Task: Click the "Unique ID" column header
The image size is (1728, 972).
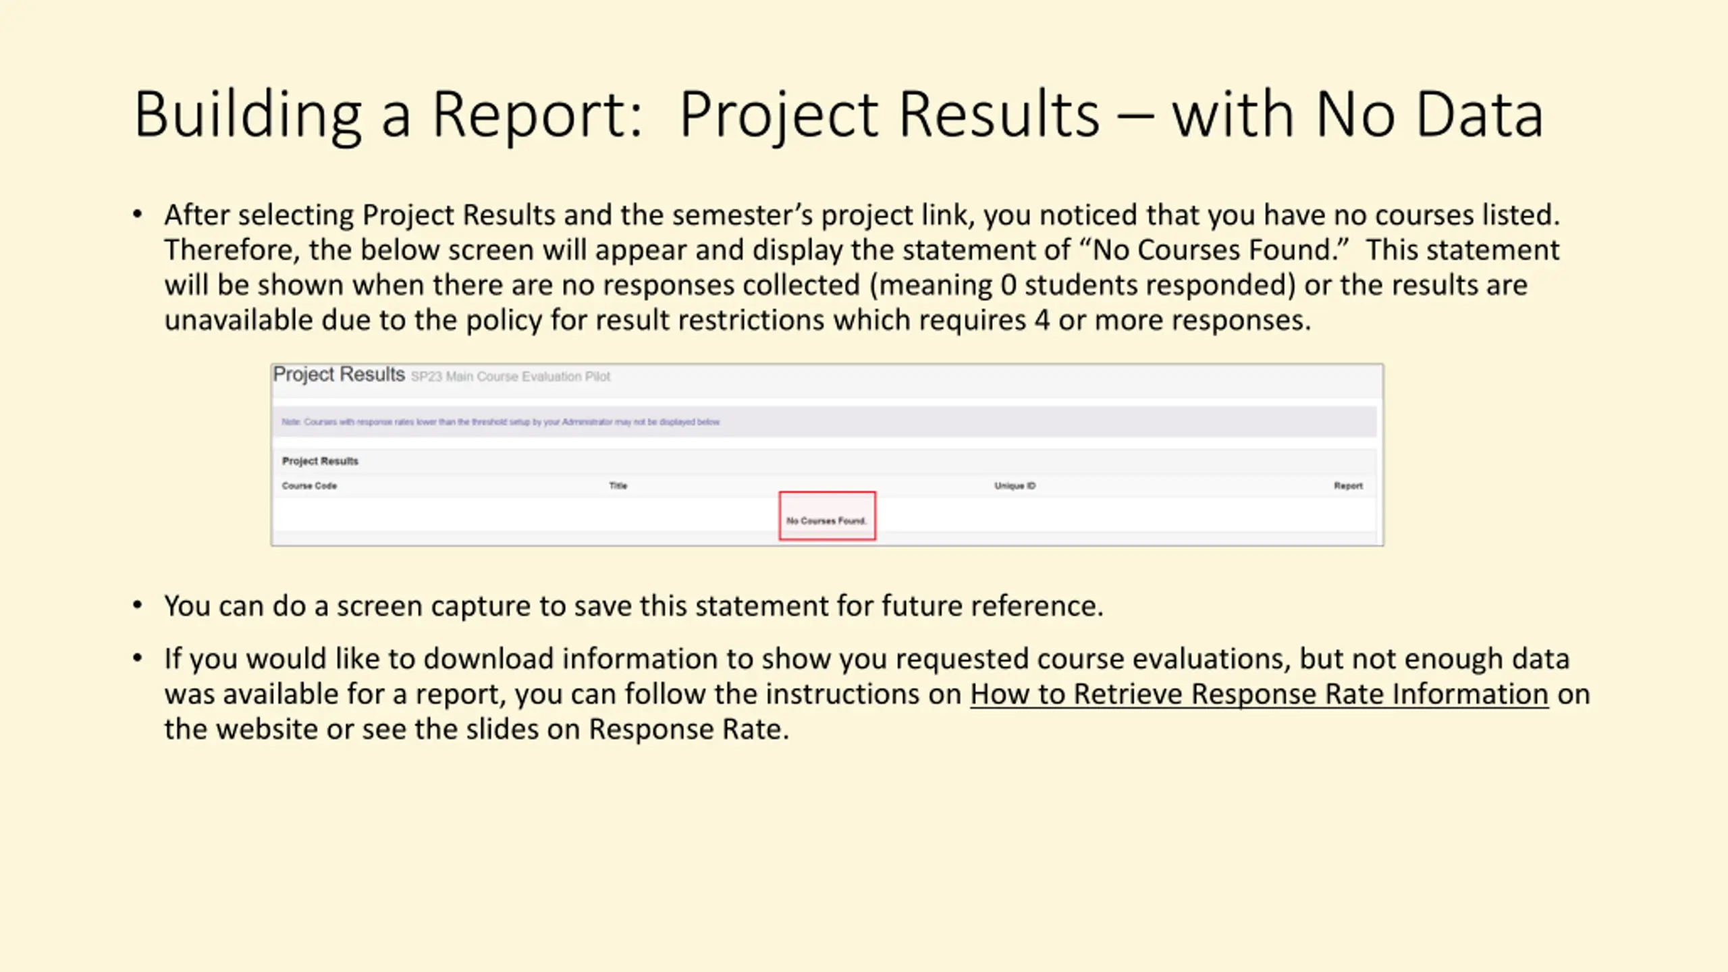Action: [x=1015, y=486]
